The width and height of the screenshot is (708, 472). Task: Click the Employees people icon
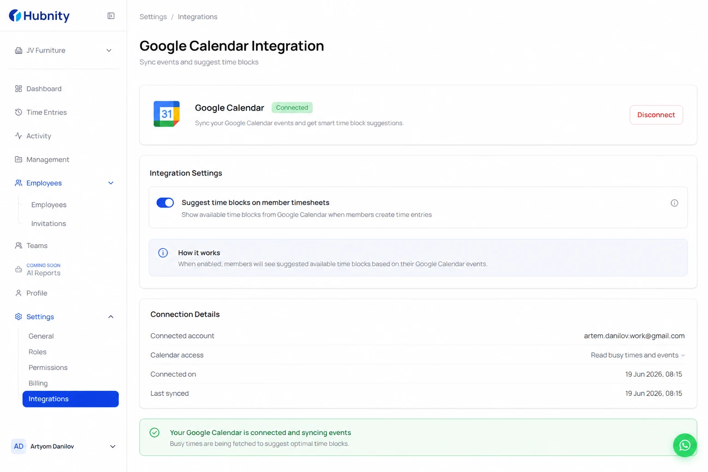click(x=18, y=183)
